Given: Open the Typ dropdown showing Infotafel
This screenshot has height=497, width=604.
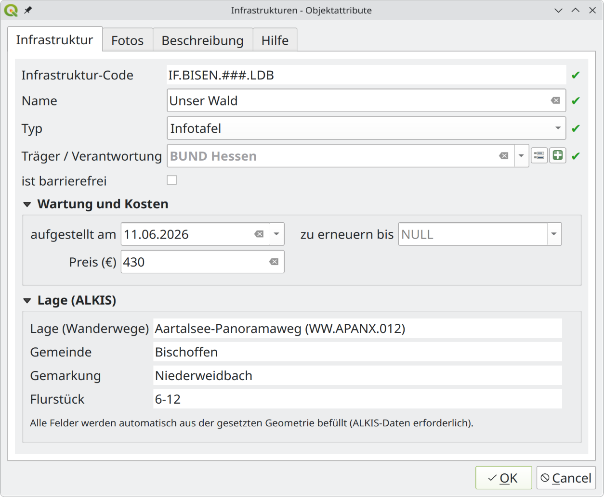Looking at the screenshot, I should tap(366, 128).
